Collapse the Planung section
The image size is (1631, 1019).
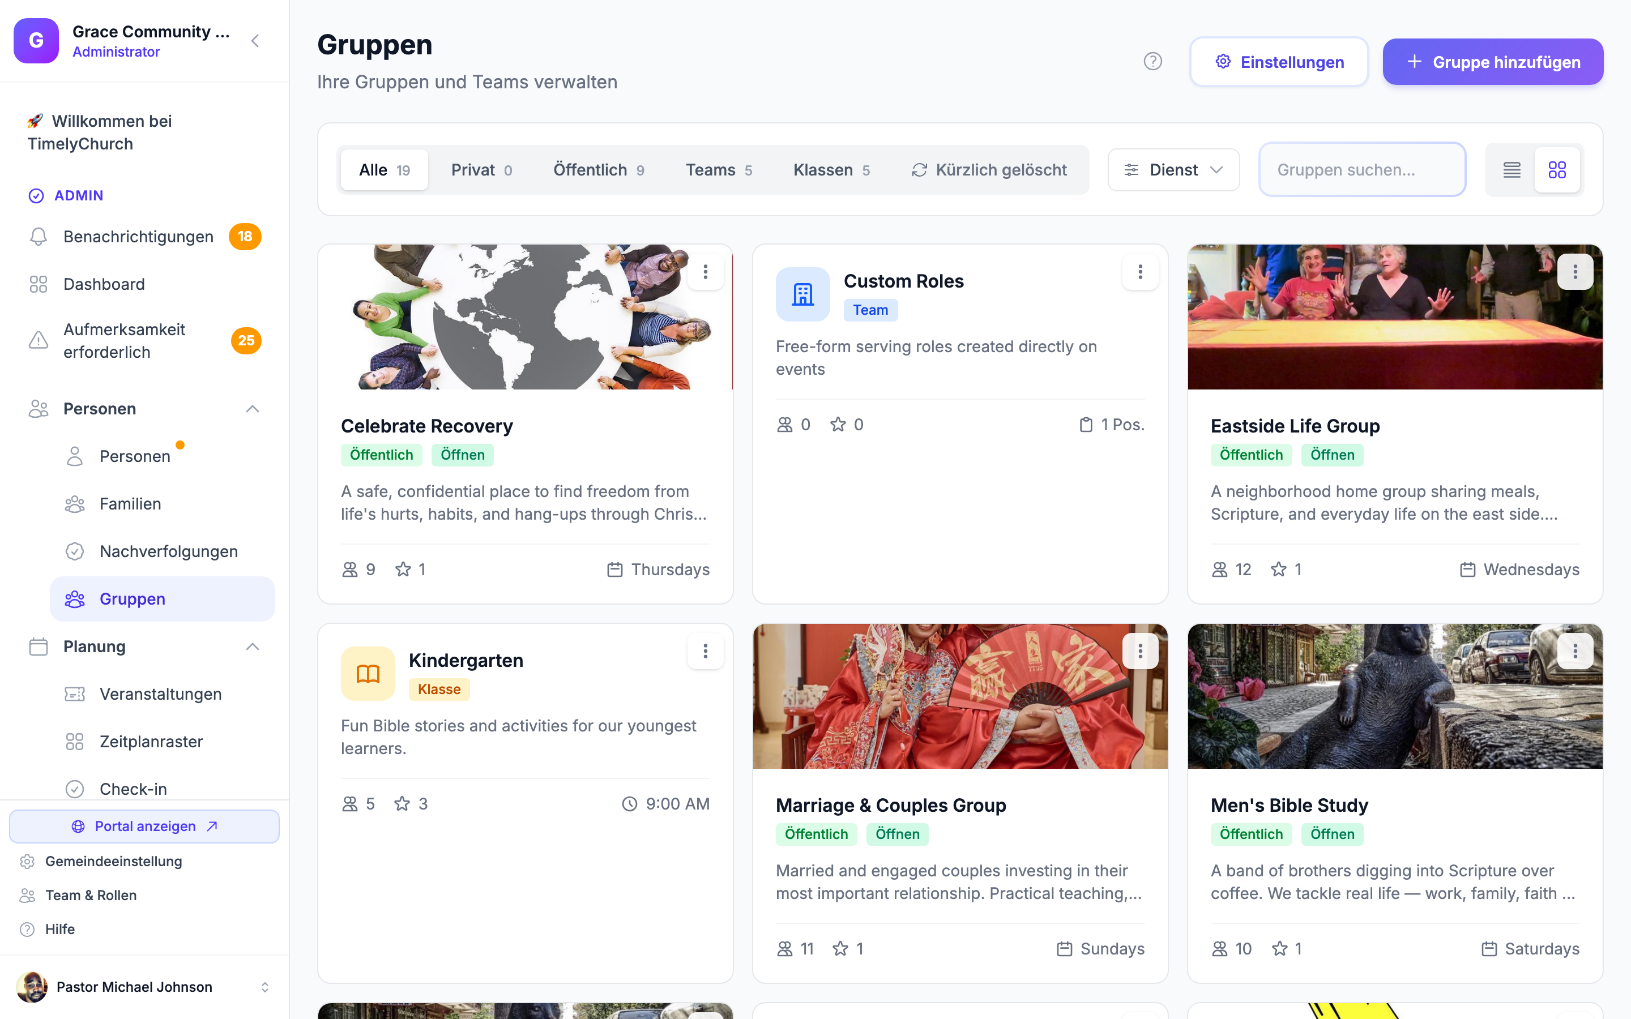click(253, 647)
